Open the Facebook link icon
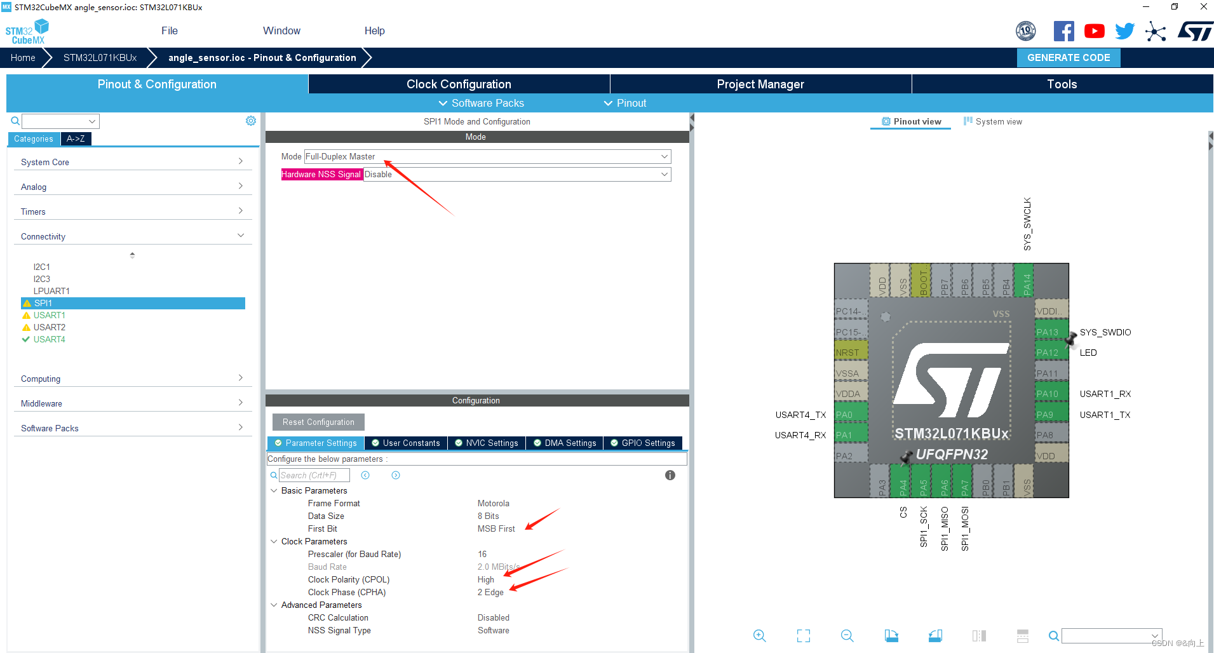Image resolution: width=1214 pixels, height=653 pixels. click(1063, 31)
